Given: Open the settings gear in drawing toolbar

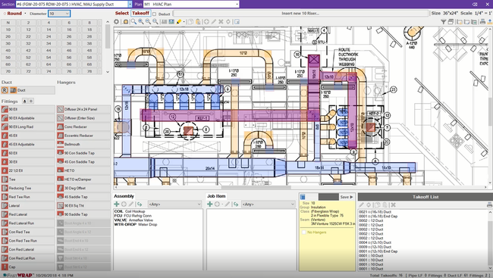Looking at the screenshot, I should [x=117, y=22].
